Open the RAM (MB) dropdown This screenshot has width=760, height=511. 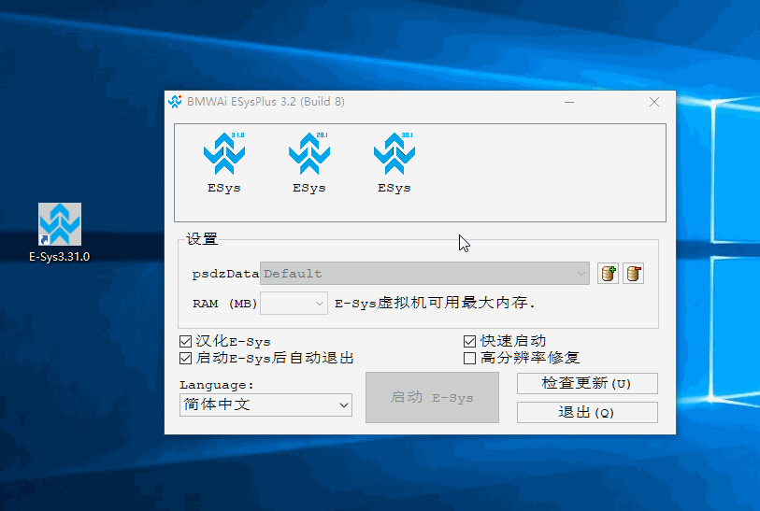coord(294,304)
